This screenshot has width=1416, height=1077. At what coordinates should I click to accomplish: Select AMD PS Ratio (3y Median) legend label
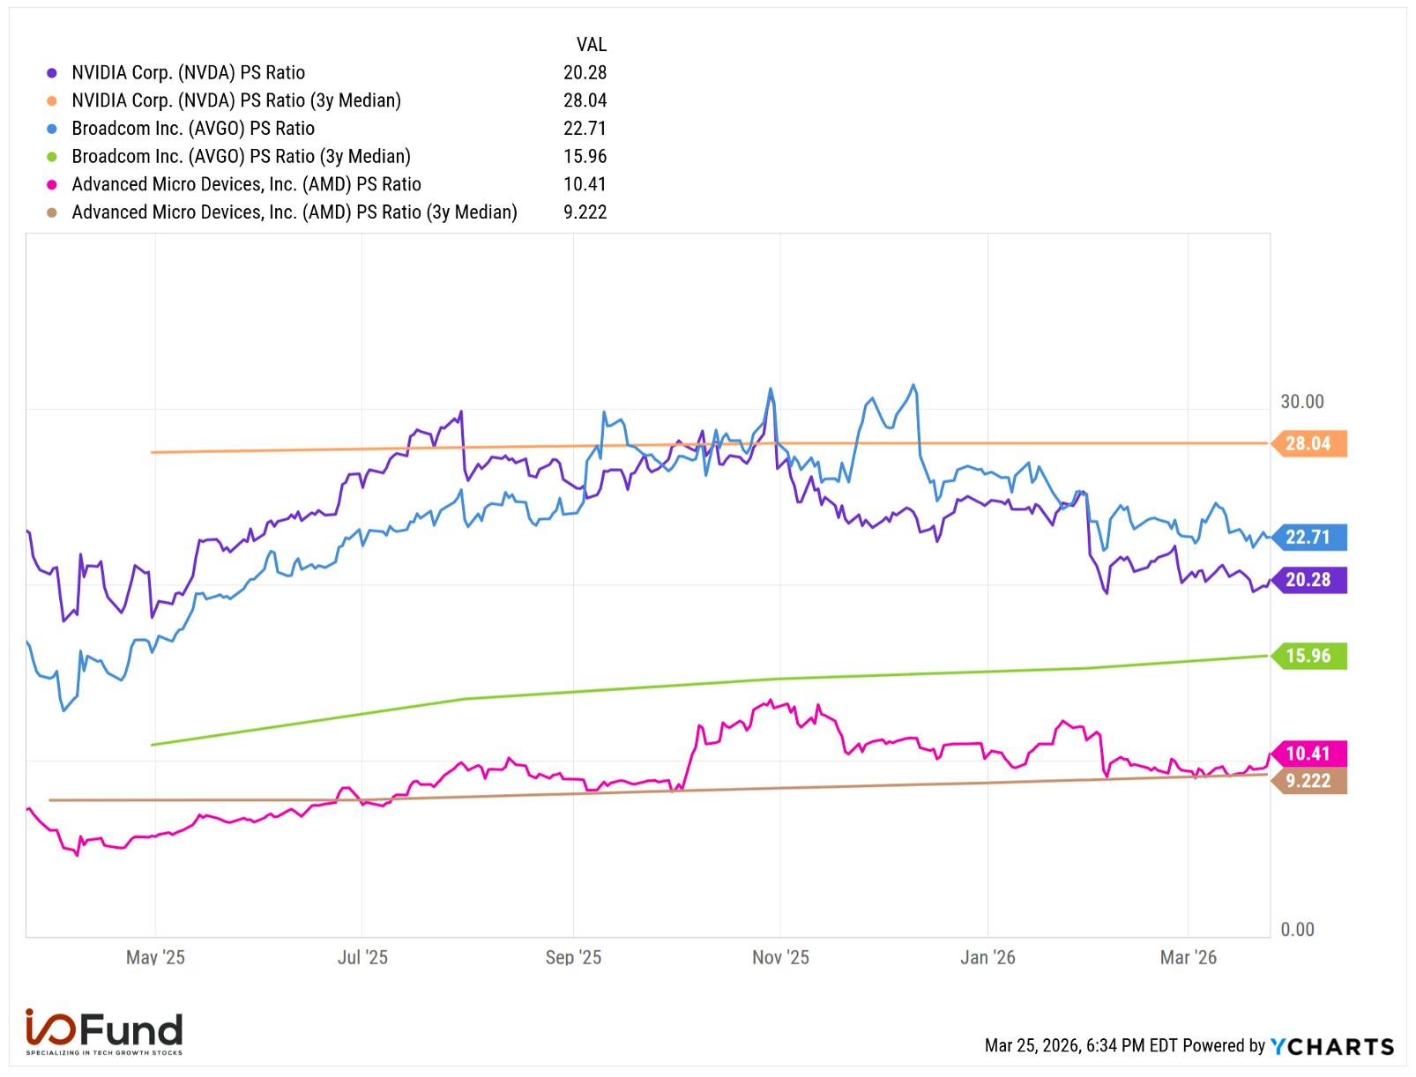tap(294, 212)
